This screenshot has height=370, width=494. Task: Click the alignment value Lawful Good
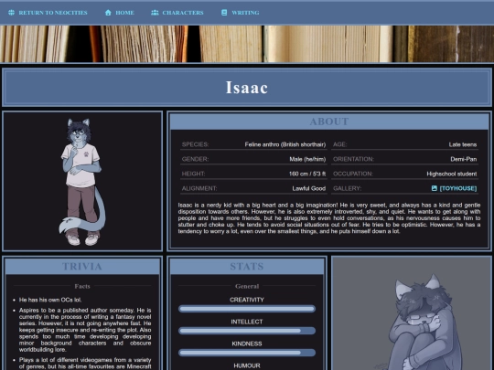coord(309,188)
